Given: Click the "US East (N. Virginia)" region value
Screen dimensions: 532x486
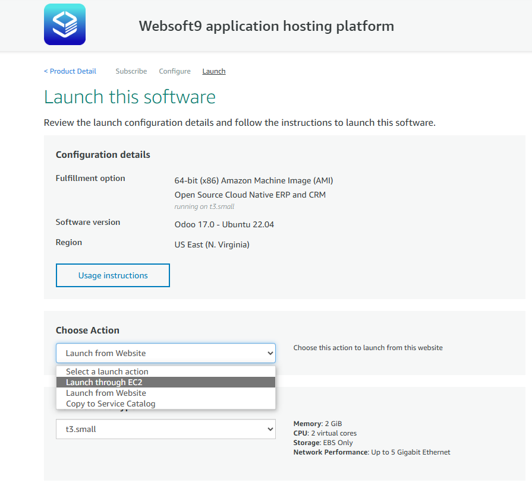Looking at the screenshot, I should (212, 244).
